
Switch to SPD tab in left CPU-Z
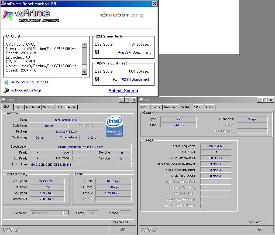point(60,107)
